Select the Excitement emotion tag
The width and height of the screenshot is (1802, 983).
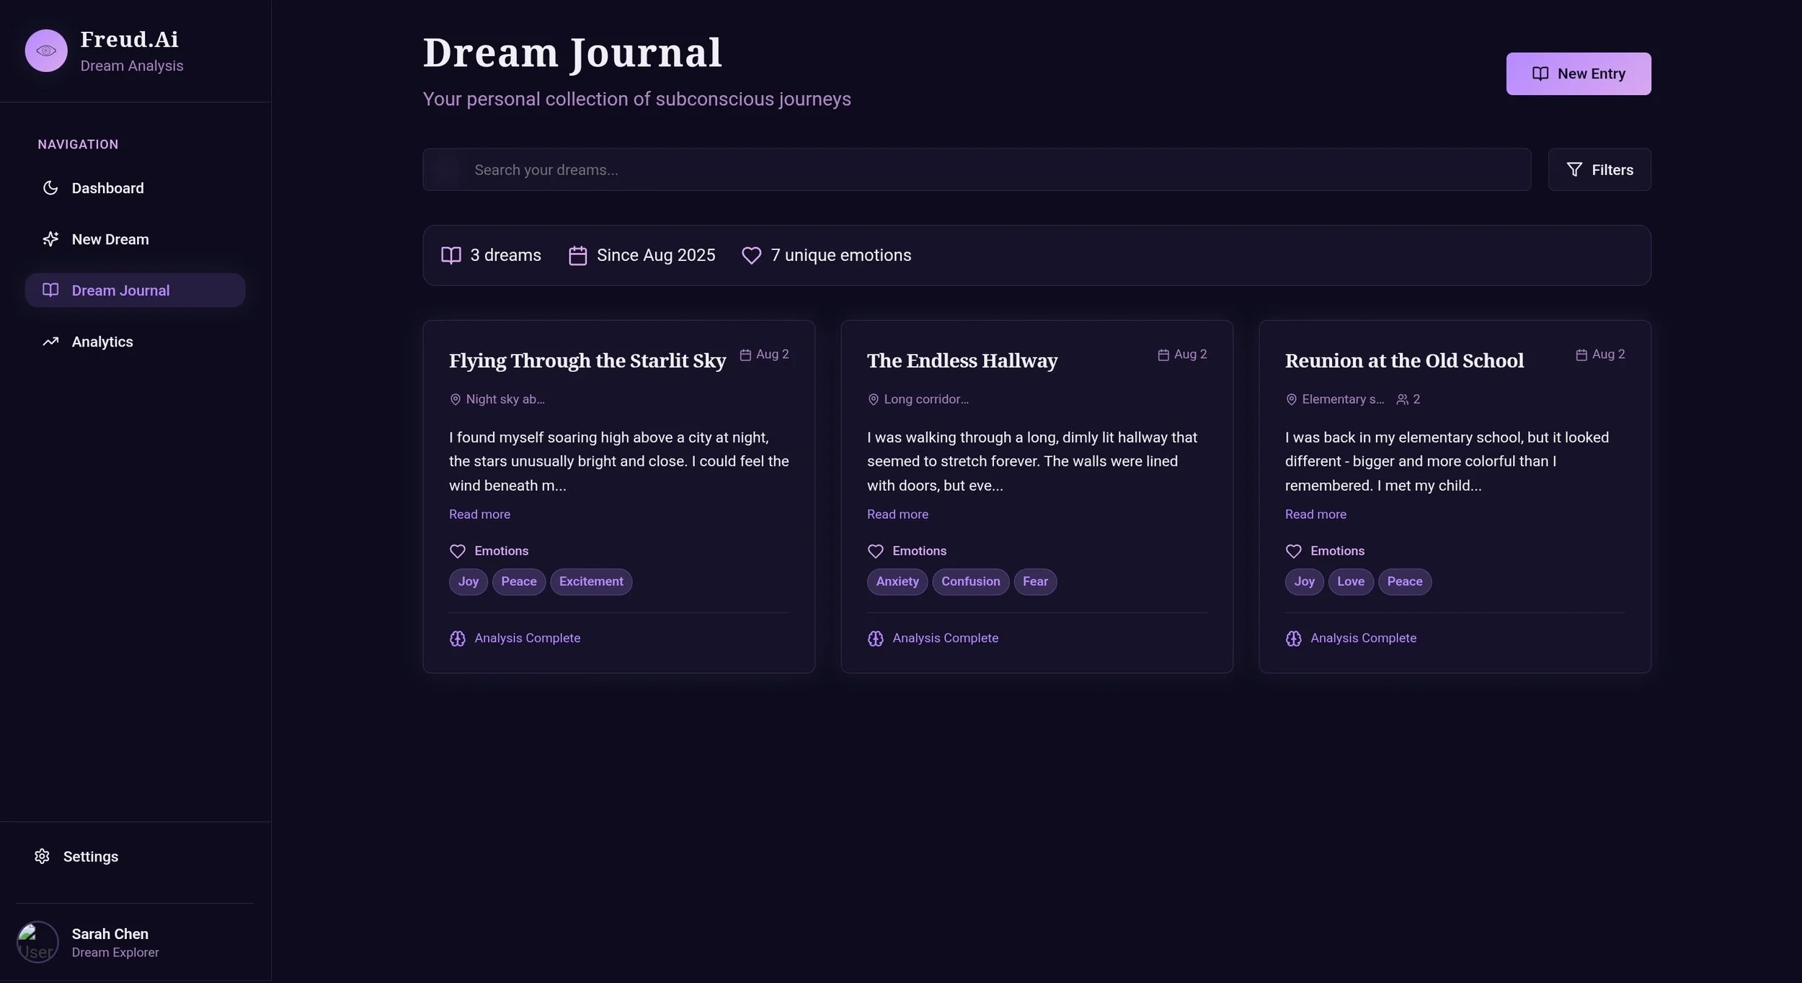(x=590, y=582)
